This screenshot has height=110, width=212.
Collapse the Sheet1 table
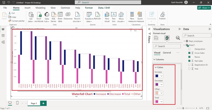coord(184,45)
